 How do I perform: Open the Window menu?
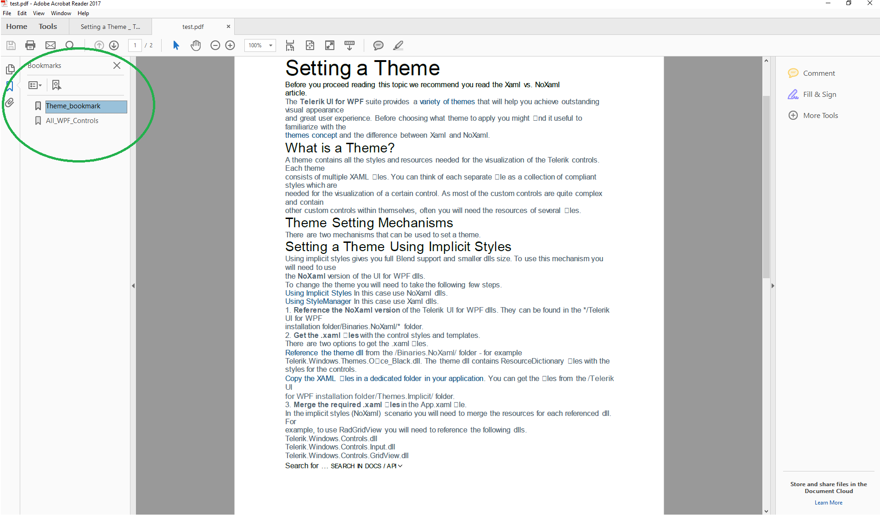tap(61, 13)
